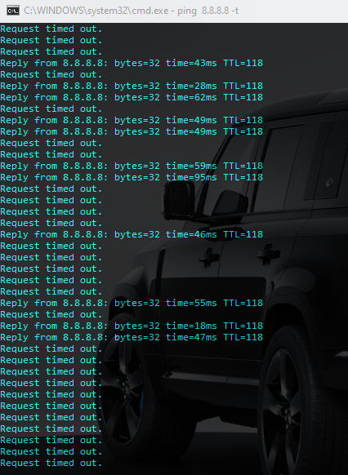The image size is (348, 475).
Task: Click the last 'Request timed out.' line
Action: [51, 464]
